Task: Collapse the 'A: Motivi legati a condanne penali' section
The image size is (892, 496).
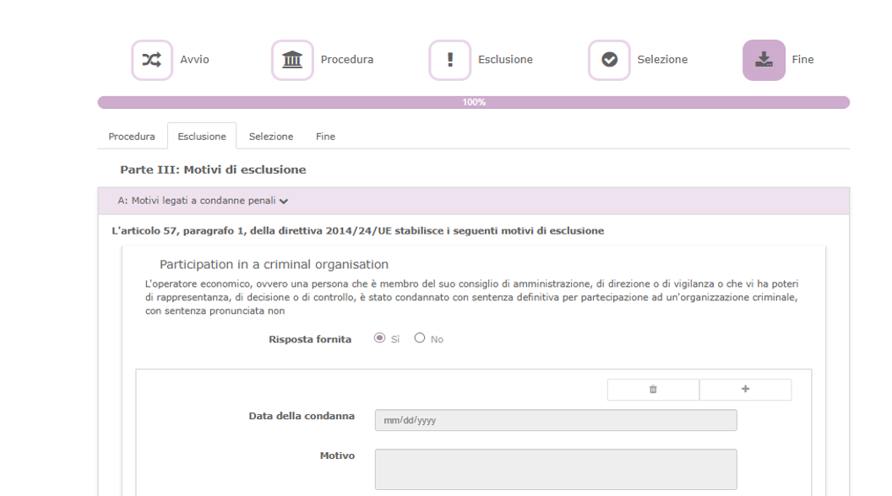Action: [x=203, y=201]
